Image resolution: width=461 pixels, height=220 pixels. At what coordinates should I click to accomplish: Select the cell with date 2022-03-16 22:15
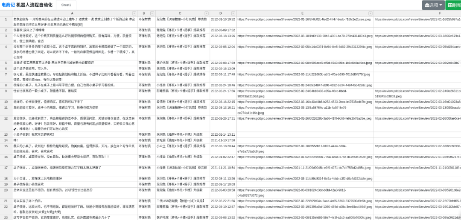[223, 102]
